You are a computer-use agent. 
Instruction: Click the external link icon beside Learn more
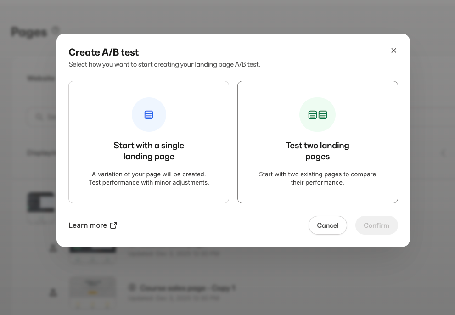point(113,225)
